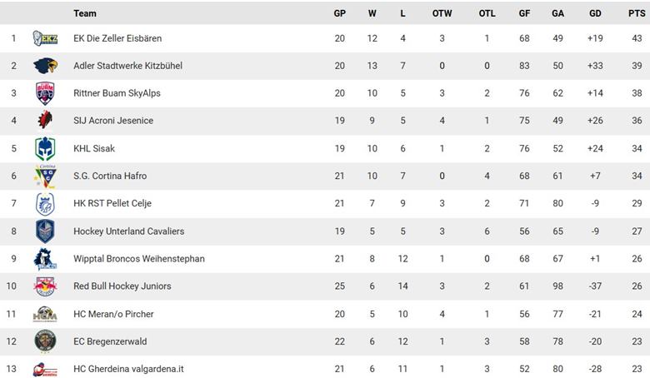Sort table by the GP column header
This screenshot has width=650, height=378.
(339, 13)
